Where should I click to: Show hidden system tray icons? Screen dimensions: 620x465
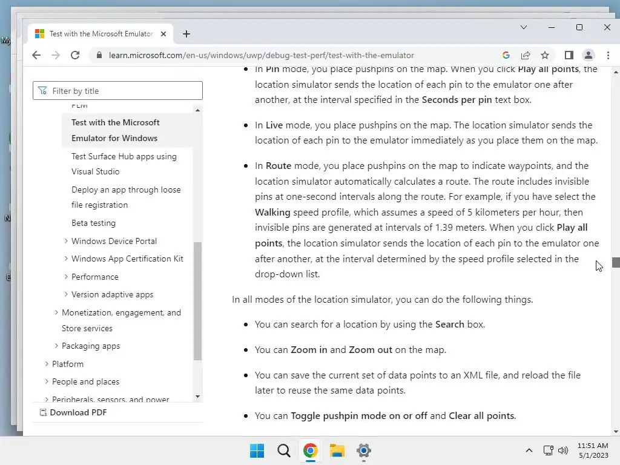click(529, 450)
